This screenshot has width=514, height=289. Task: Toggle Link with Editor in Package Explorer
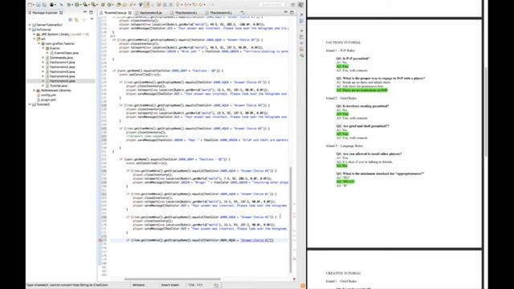[x=76, y=20]
